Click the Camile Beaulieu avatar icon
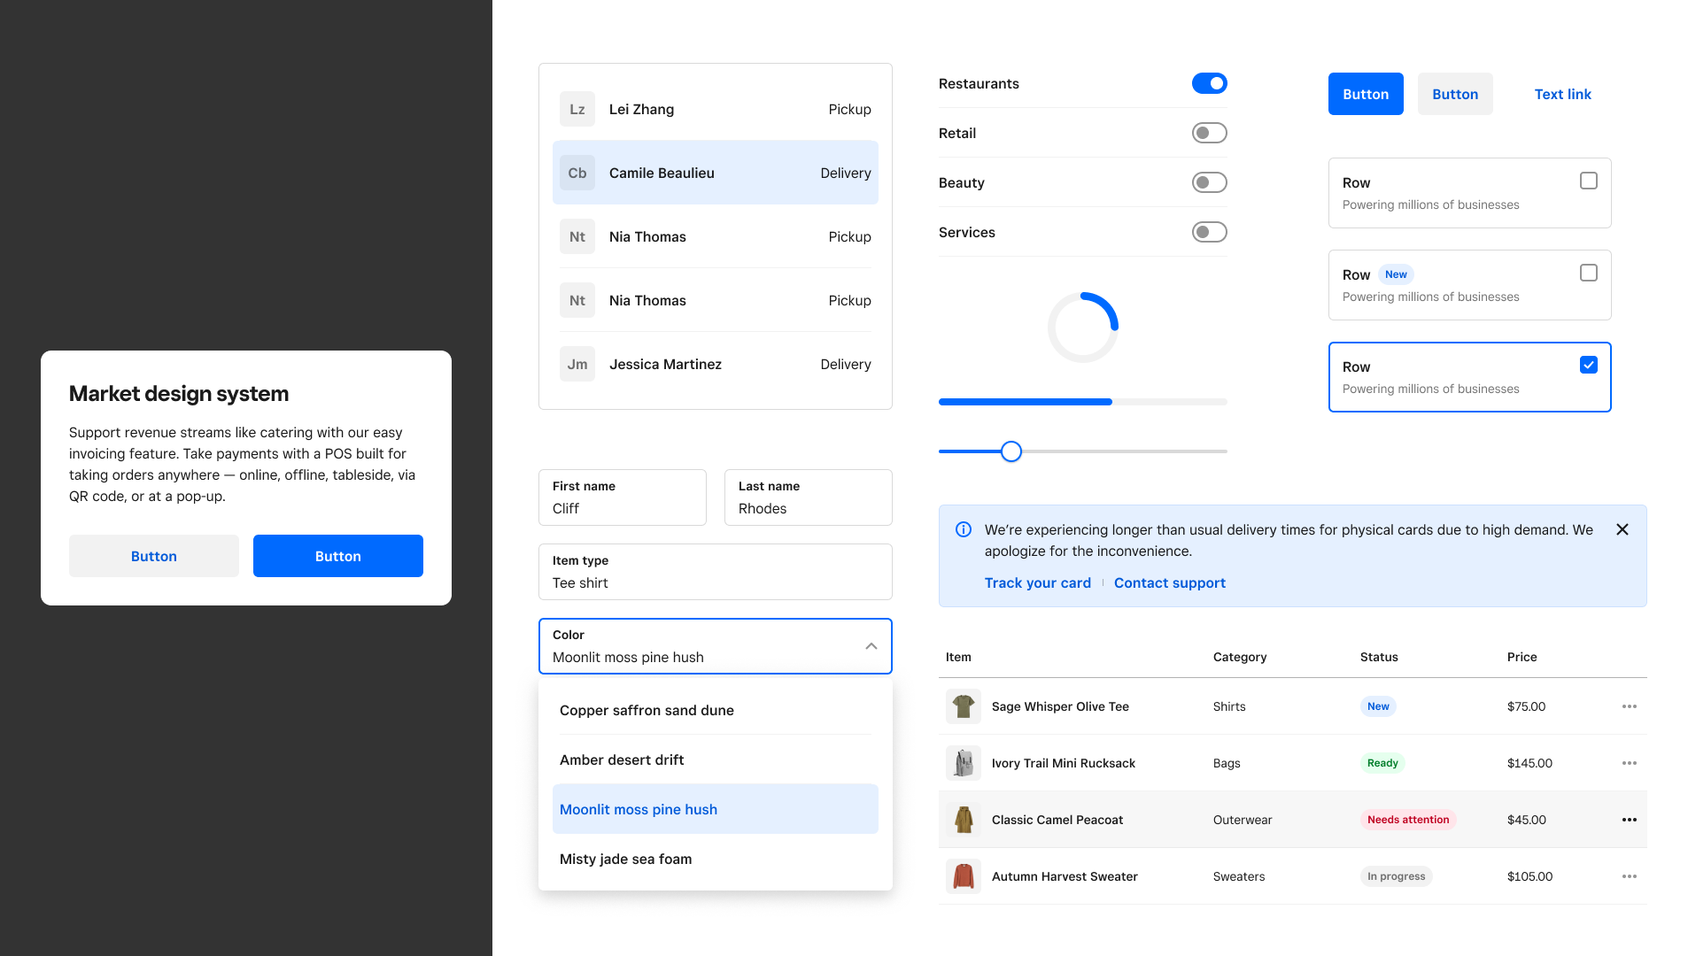 point(577,173)
